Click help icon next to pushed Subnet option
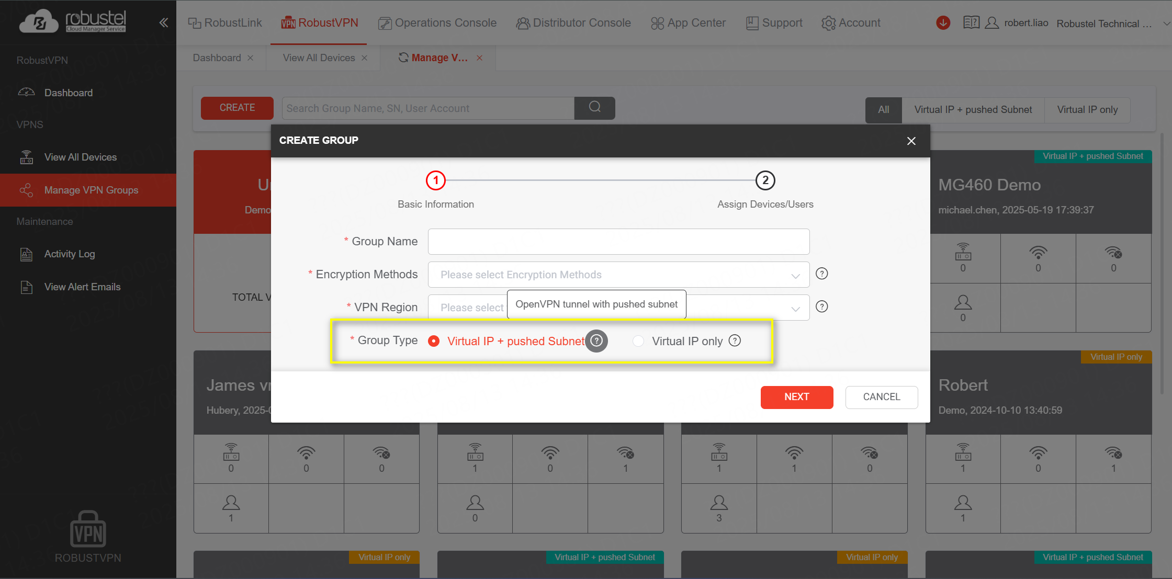Viewport: 1172px width, 579px height. (x=596, y=341)
